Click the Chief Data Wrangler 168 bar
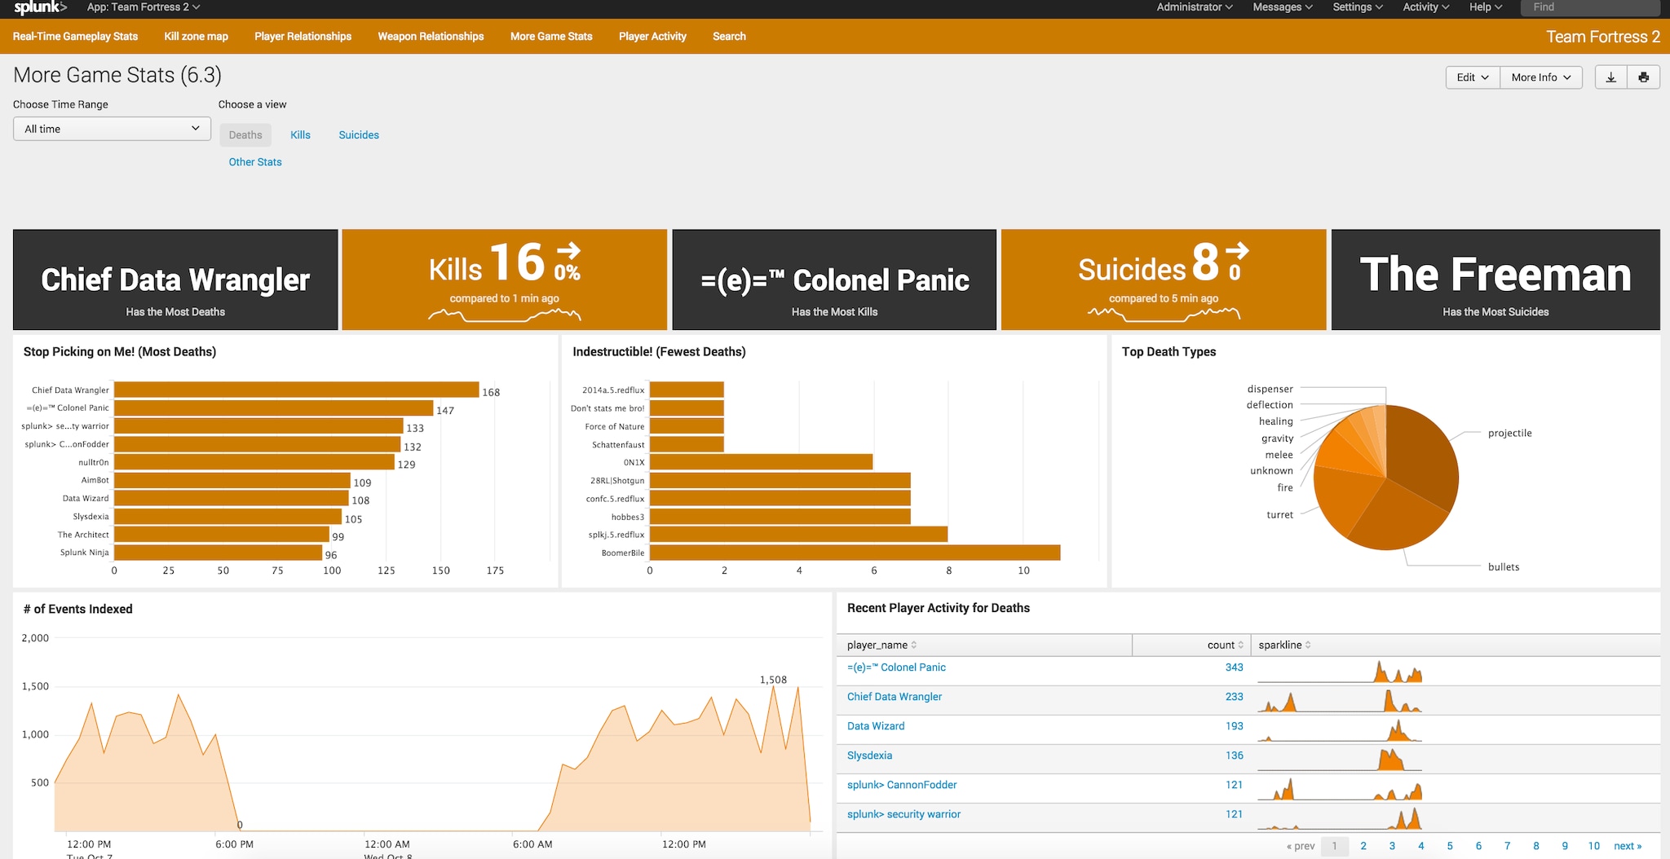This screenshot has width=1670, height=859. 297,390
